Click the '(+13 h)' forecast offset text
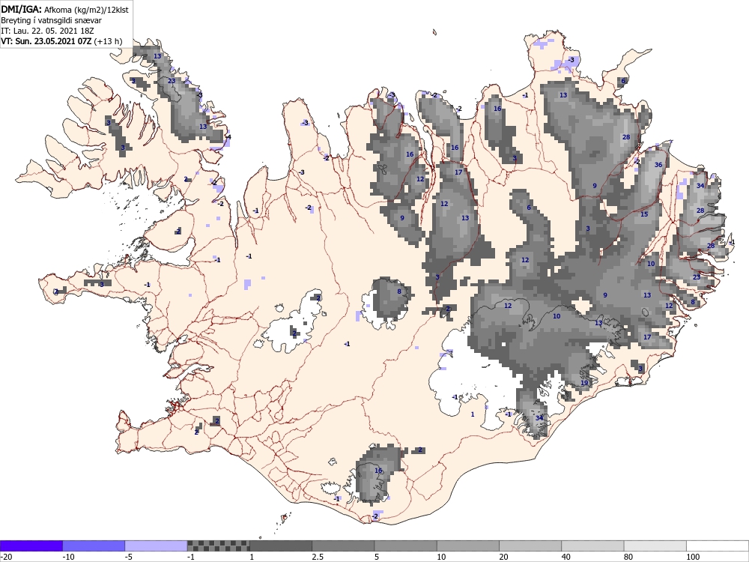Image resolution: width=749 pixels, height=562 pixels. point(108,41)
